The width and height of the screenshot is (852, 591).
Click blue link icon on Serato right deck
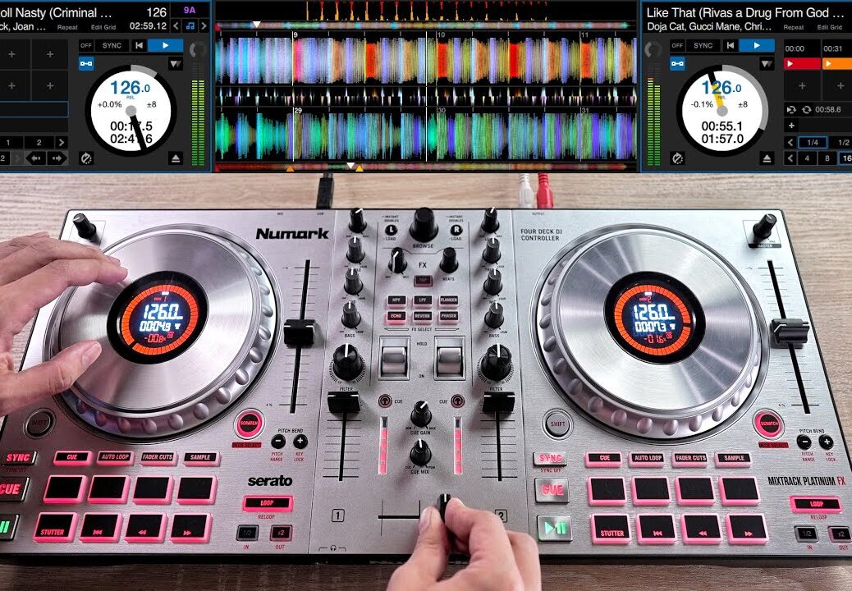point(678,64)
